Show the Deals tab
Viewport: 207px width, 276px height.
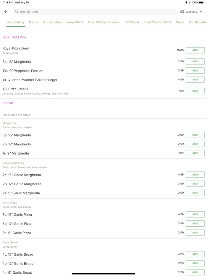tap(180, 22)
